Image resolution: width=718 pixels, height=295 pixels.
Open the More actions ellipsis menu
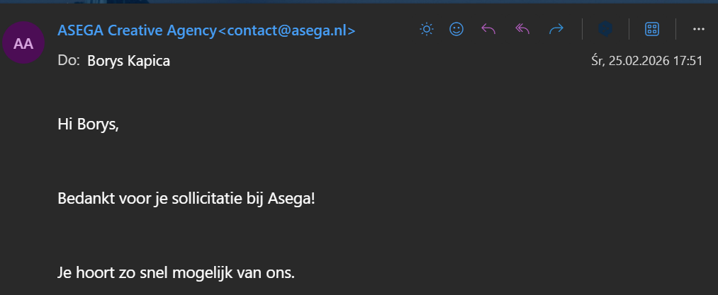(698, 29)
